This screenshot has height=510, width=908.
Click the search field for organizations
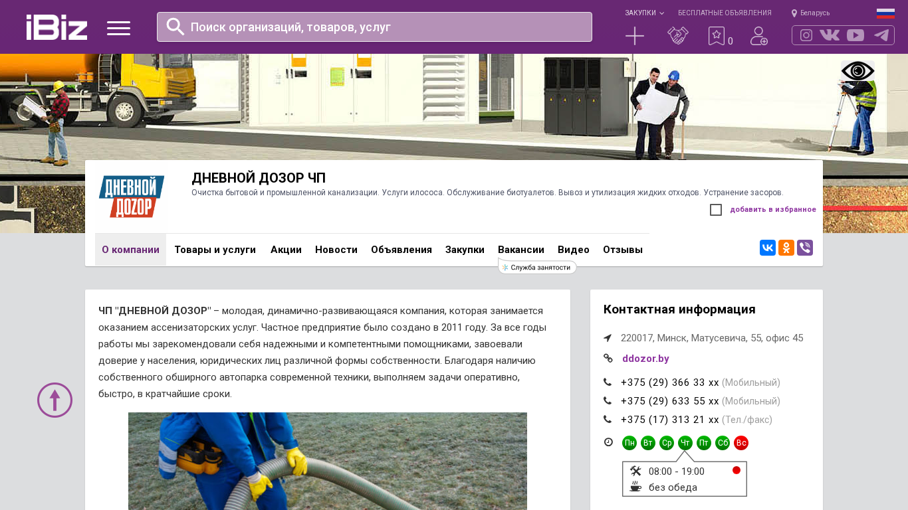(374, 27)
